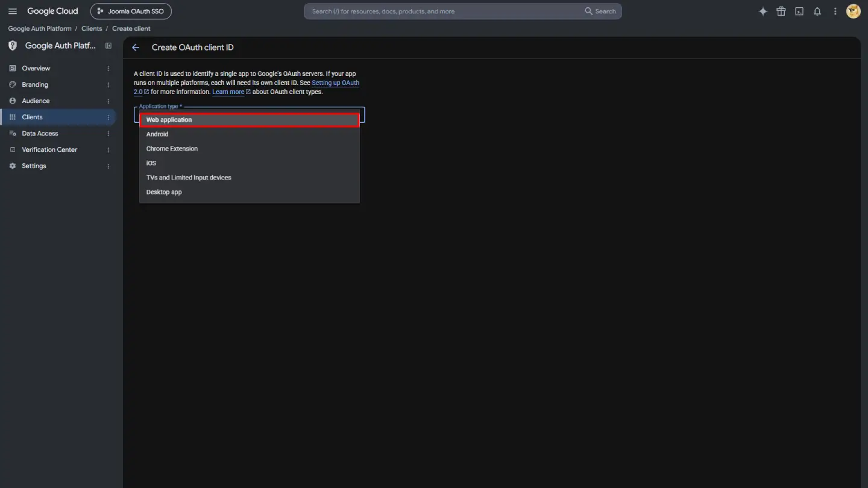Collapse the sidebar with the panel icon

coord(108,46)
